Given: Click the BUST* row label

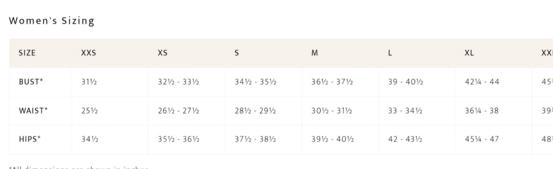Looking at the screenshot, I should [31, 82].
